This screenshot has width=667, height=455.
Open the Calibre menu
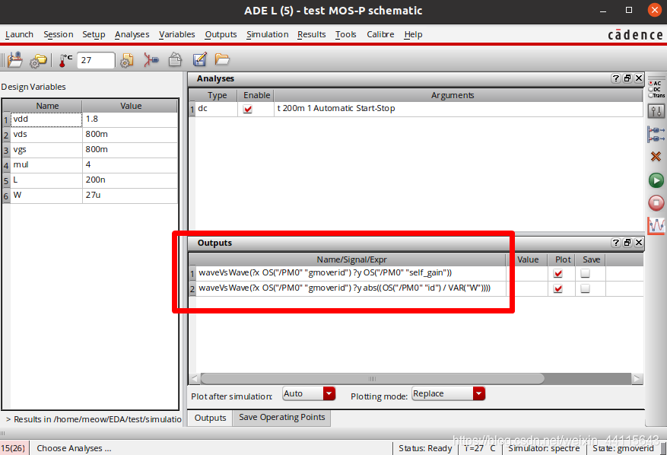[380, 34]
